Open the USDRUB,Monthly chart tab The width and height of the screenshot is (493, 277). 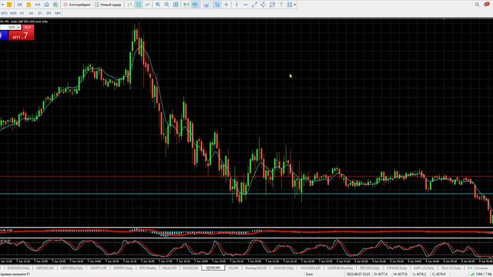coord(340,269)
